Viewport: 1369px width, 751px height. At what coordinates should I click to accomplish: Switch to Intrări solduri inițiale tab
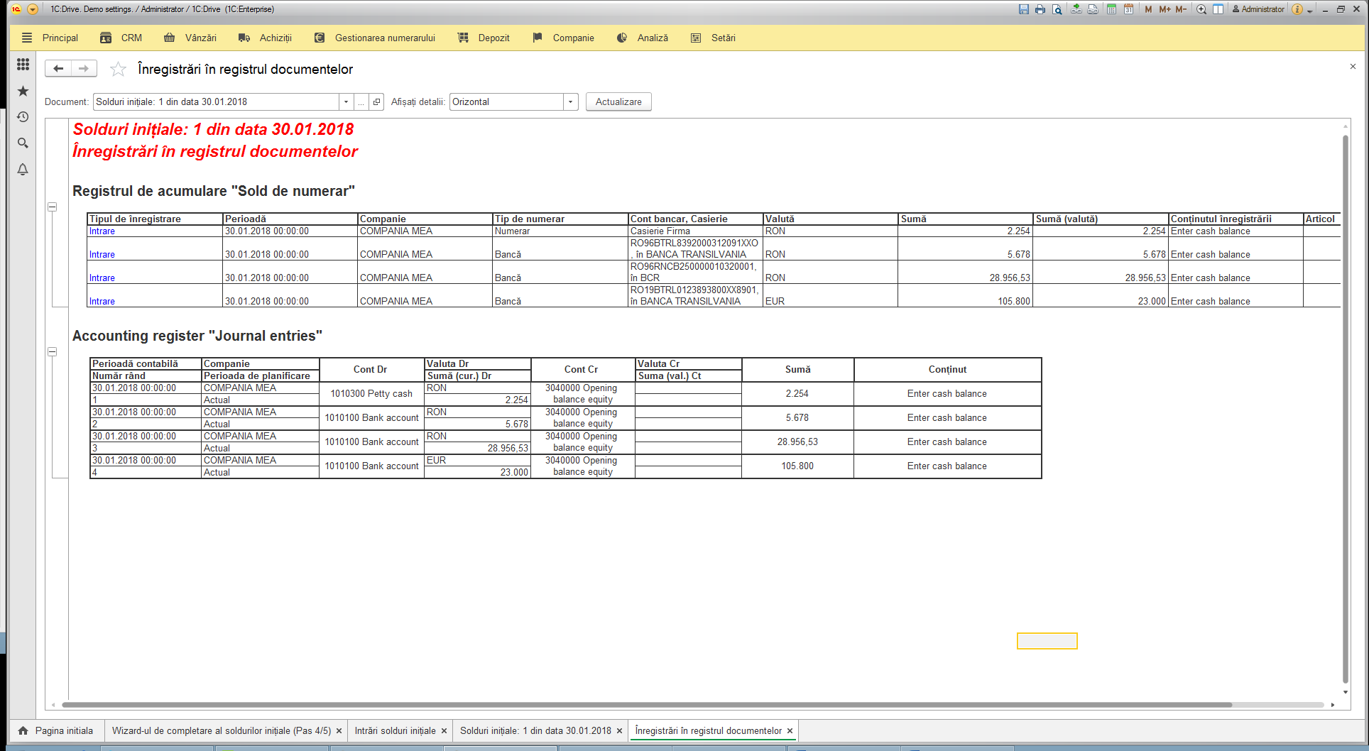click(x=395, y=730)
